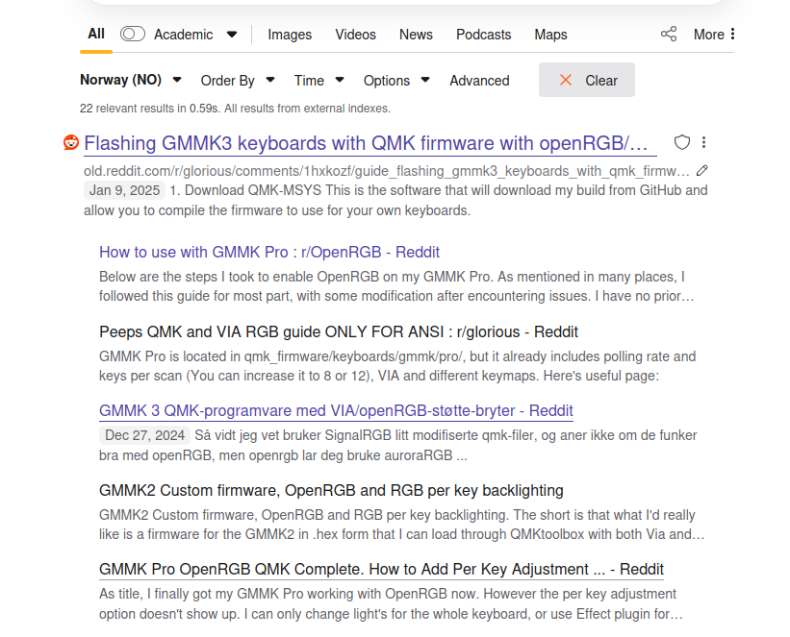Click the share icon next to More

pos(669,35)
